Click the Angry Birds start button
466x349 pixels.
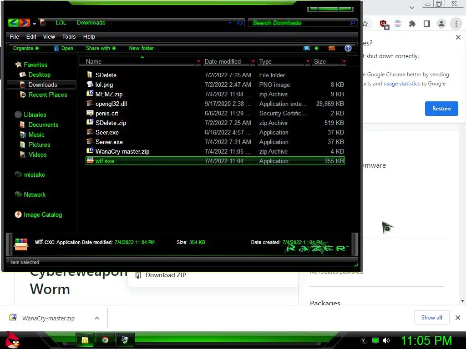(x=12, y=340)
